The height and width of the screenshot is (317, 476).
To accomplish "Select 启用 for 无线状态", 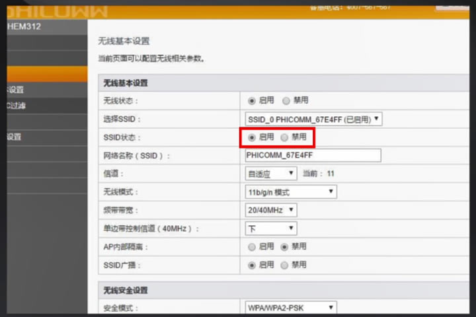I will [252, 101].
